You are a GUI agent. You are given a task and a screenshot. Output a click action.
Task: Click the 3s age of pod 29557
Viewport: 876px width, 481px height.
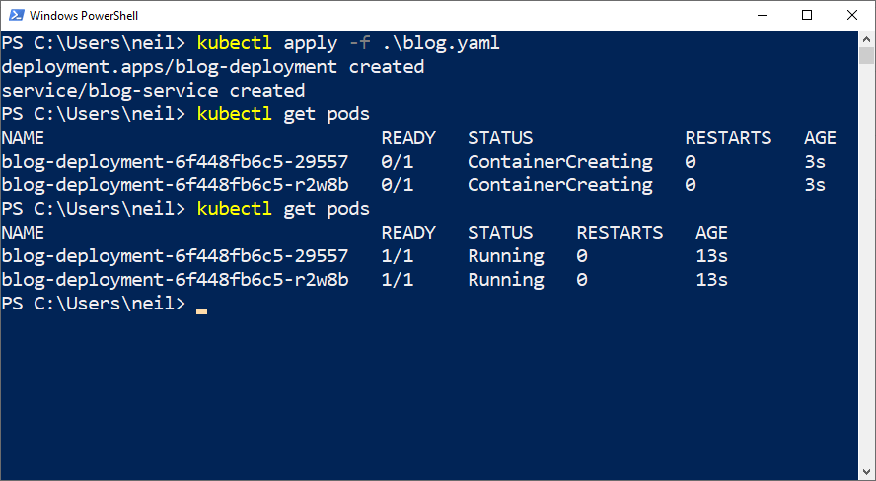(x=815, y=162)
